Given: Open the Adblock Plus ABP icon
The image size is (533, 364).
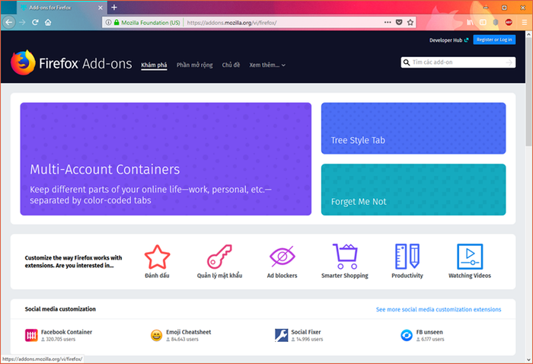Looking at the screenshot, I should point(509,22).
